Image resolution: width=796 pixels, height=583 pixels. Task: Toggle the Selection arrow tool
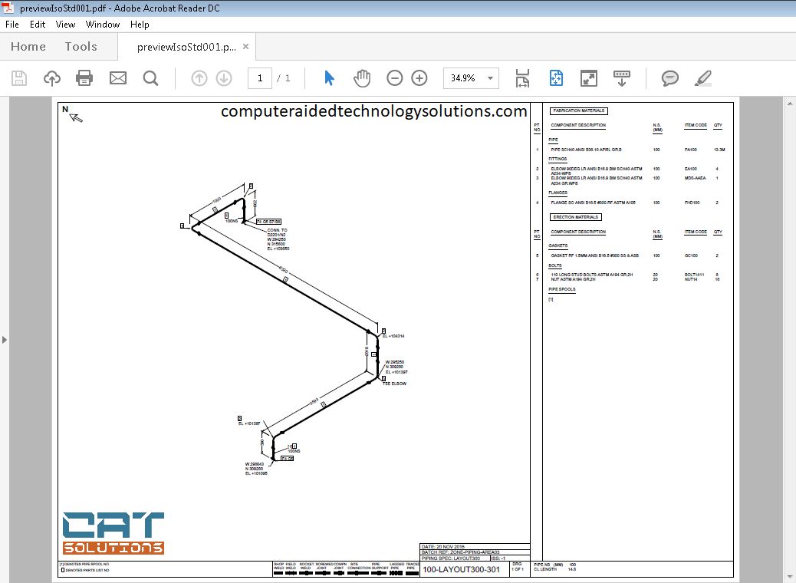coord(327,77)
